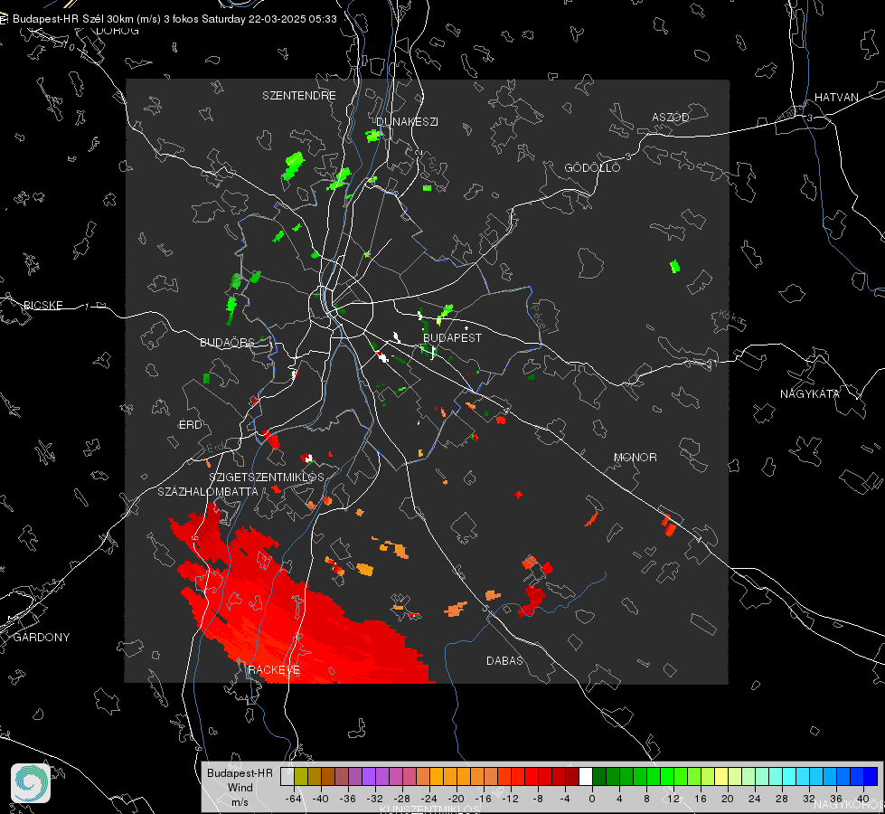
Task: Click the -40 legend value
Action: pyautogui.click(x=321, y=799)
